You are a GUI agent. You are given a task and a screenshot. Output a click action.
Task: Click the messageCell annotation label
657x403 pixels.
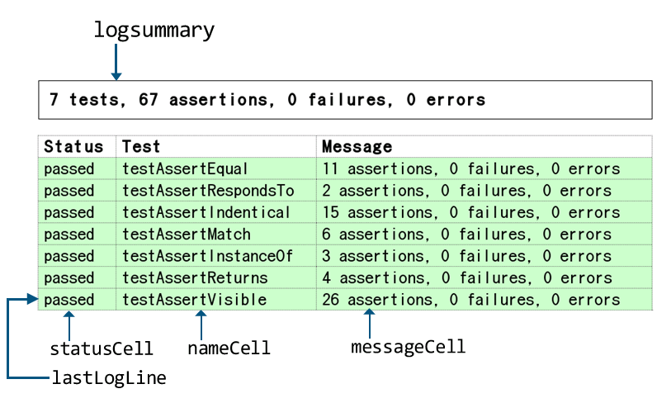tap(408, 347)
